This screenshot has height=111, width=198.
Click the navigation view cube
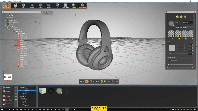[6, 77]
